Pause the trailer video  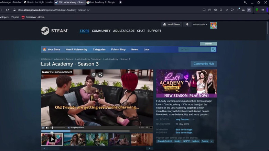(43, 128)
